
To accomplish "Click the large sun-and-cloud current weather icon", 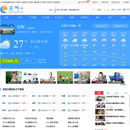I will [x=5, y=44].
